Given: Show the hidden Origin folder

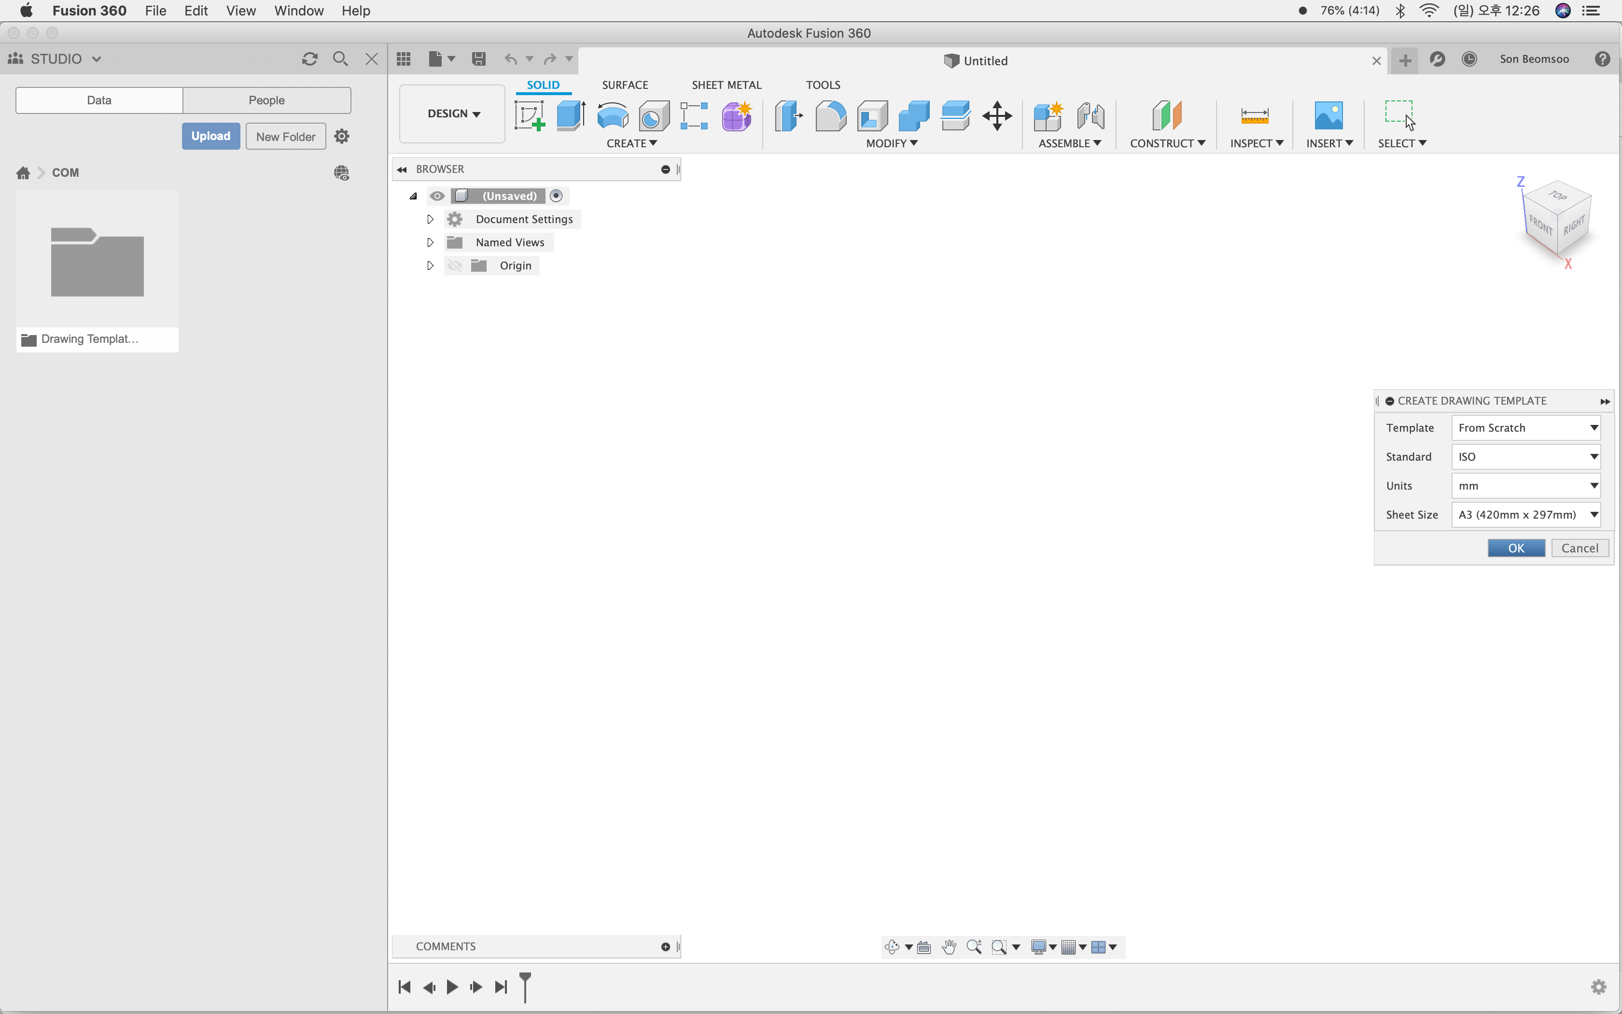Looking at the screenshot, I should pos(454,266).
